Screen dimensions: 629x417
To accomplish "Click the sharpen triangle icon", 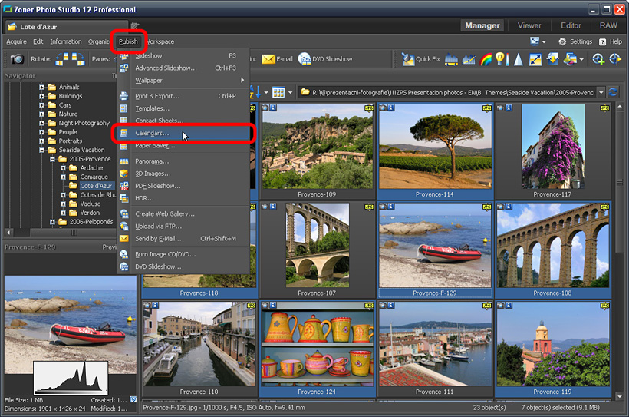I will (519, 59).
